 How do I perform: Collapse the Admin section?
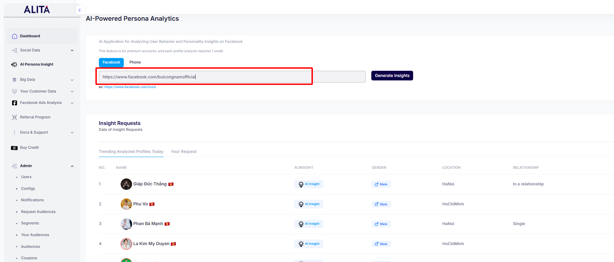(72, 166)
